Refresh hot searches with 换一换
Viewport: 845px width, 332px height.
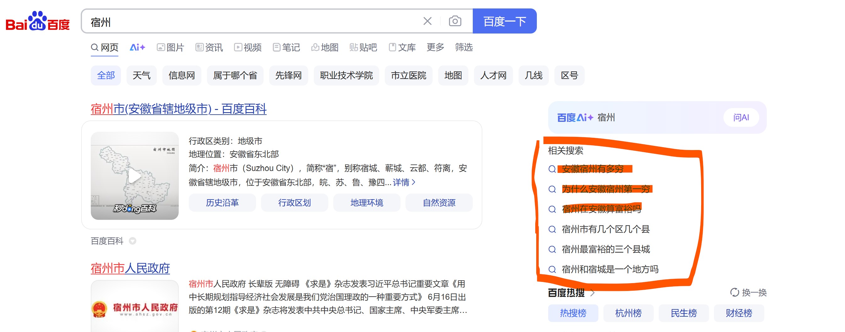748,293
